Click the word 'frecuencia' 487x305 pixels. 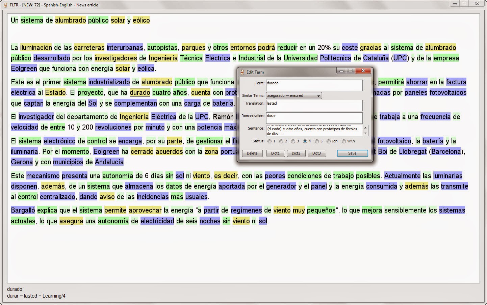pyautogui.click(x=436, y=117)
